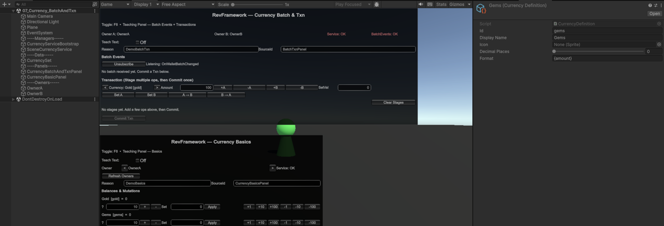Expand the DontDestroyOnLoad scene

point(13,99)
